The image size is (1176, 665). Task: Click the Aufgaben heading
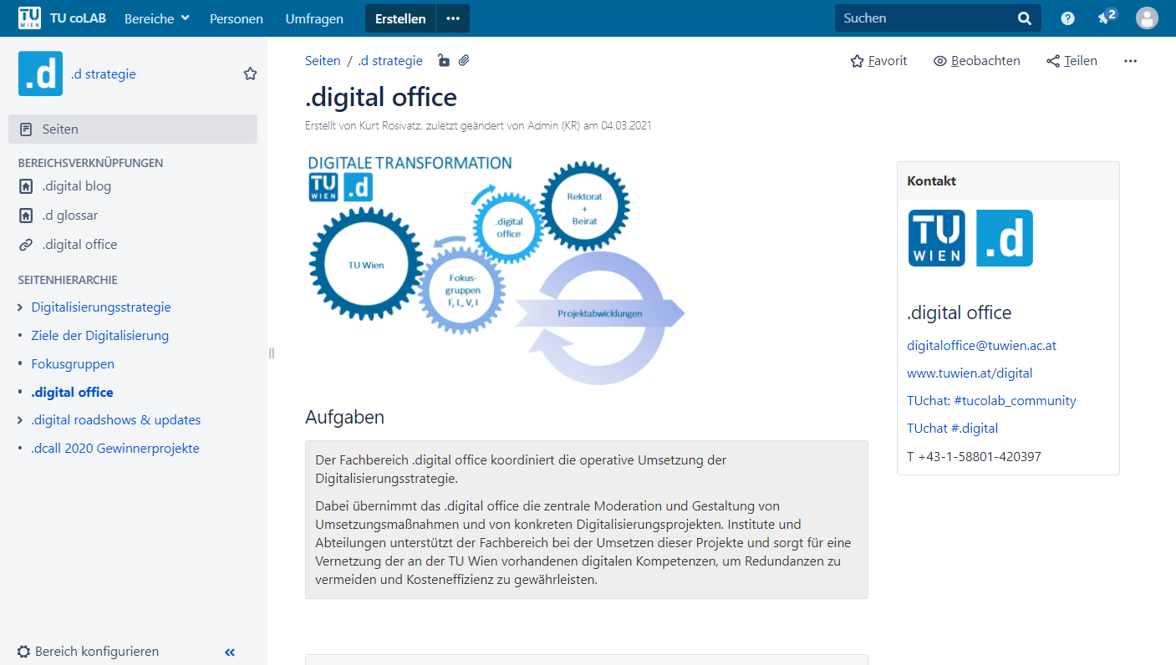(344, 417)
